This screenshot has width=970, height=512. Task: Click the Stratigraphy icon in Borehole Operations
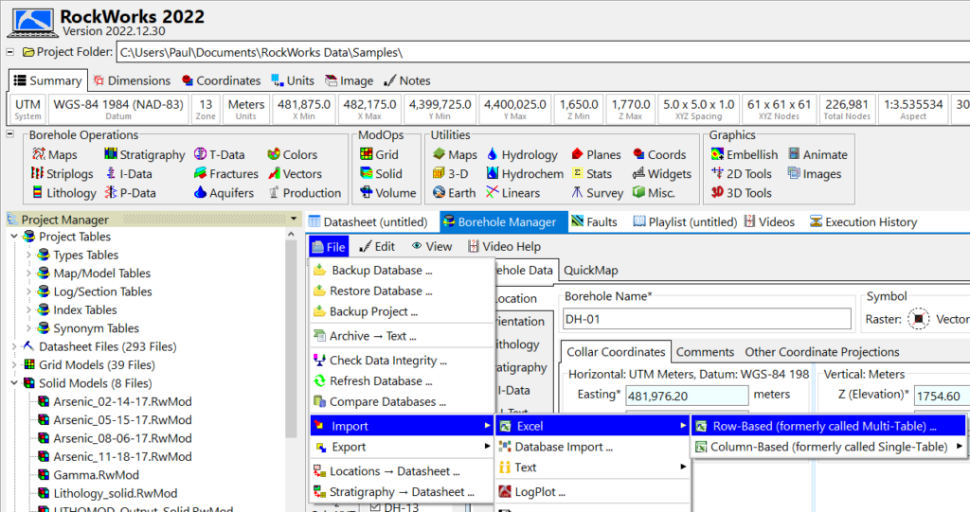coord(111,155)
